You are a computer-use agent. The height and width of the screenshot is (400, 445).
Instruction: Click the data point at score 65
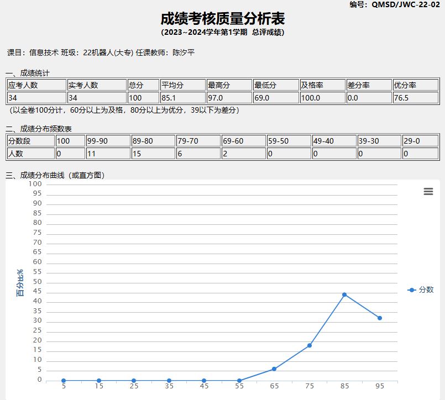coord(274,369)
